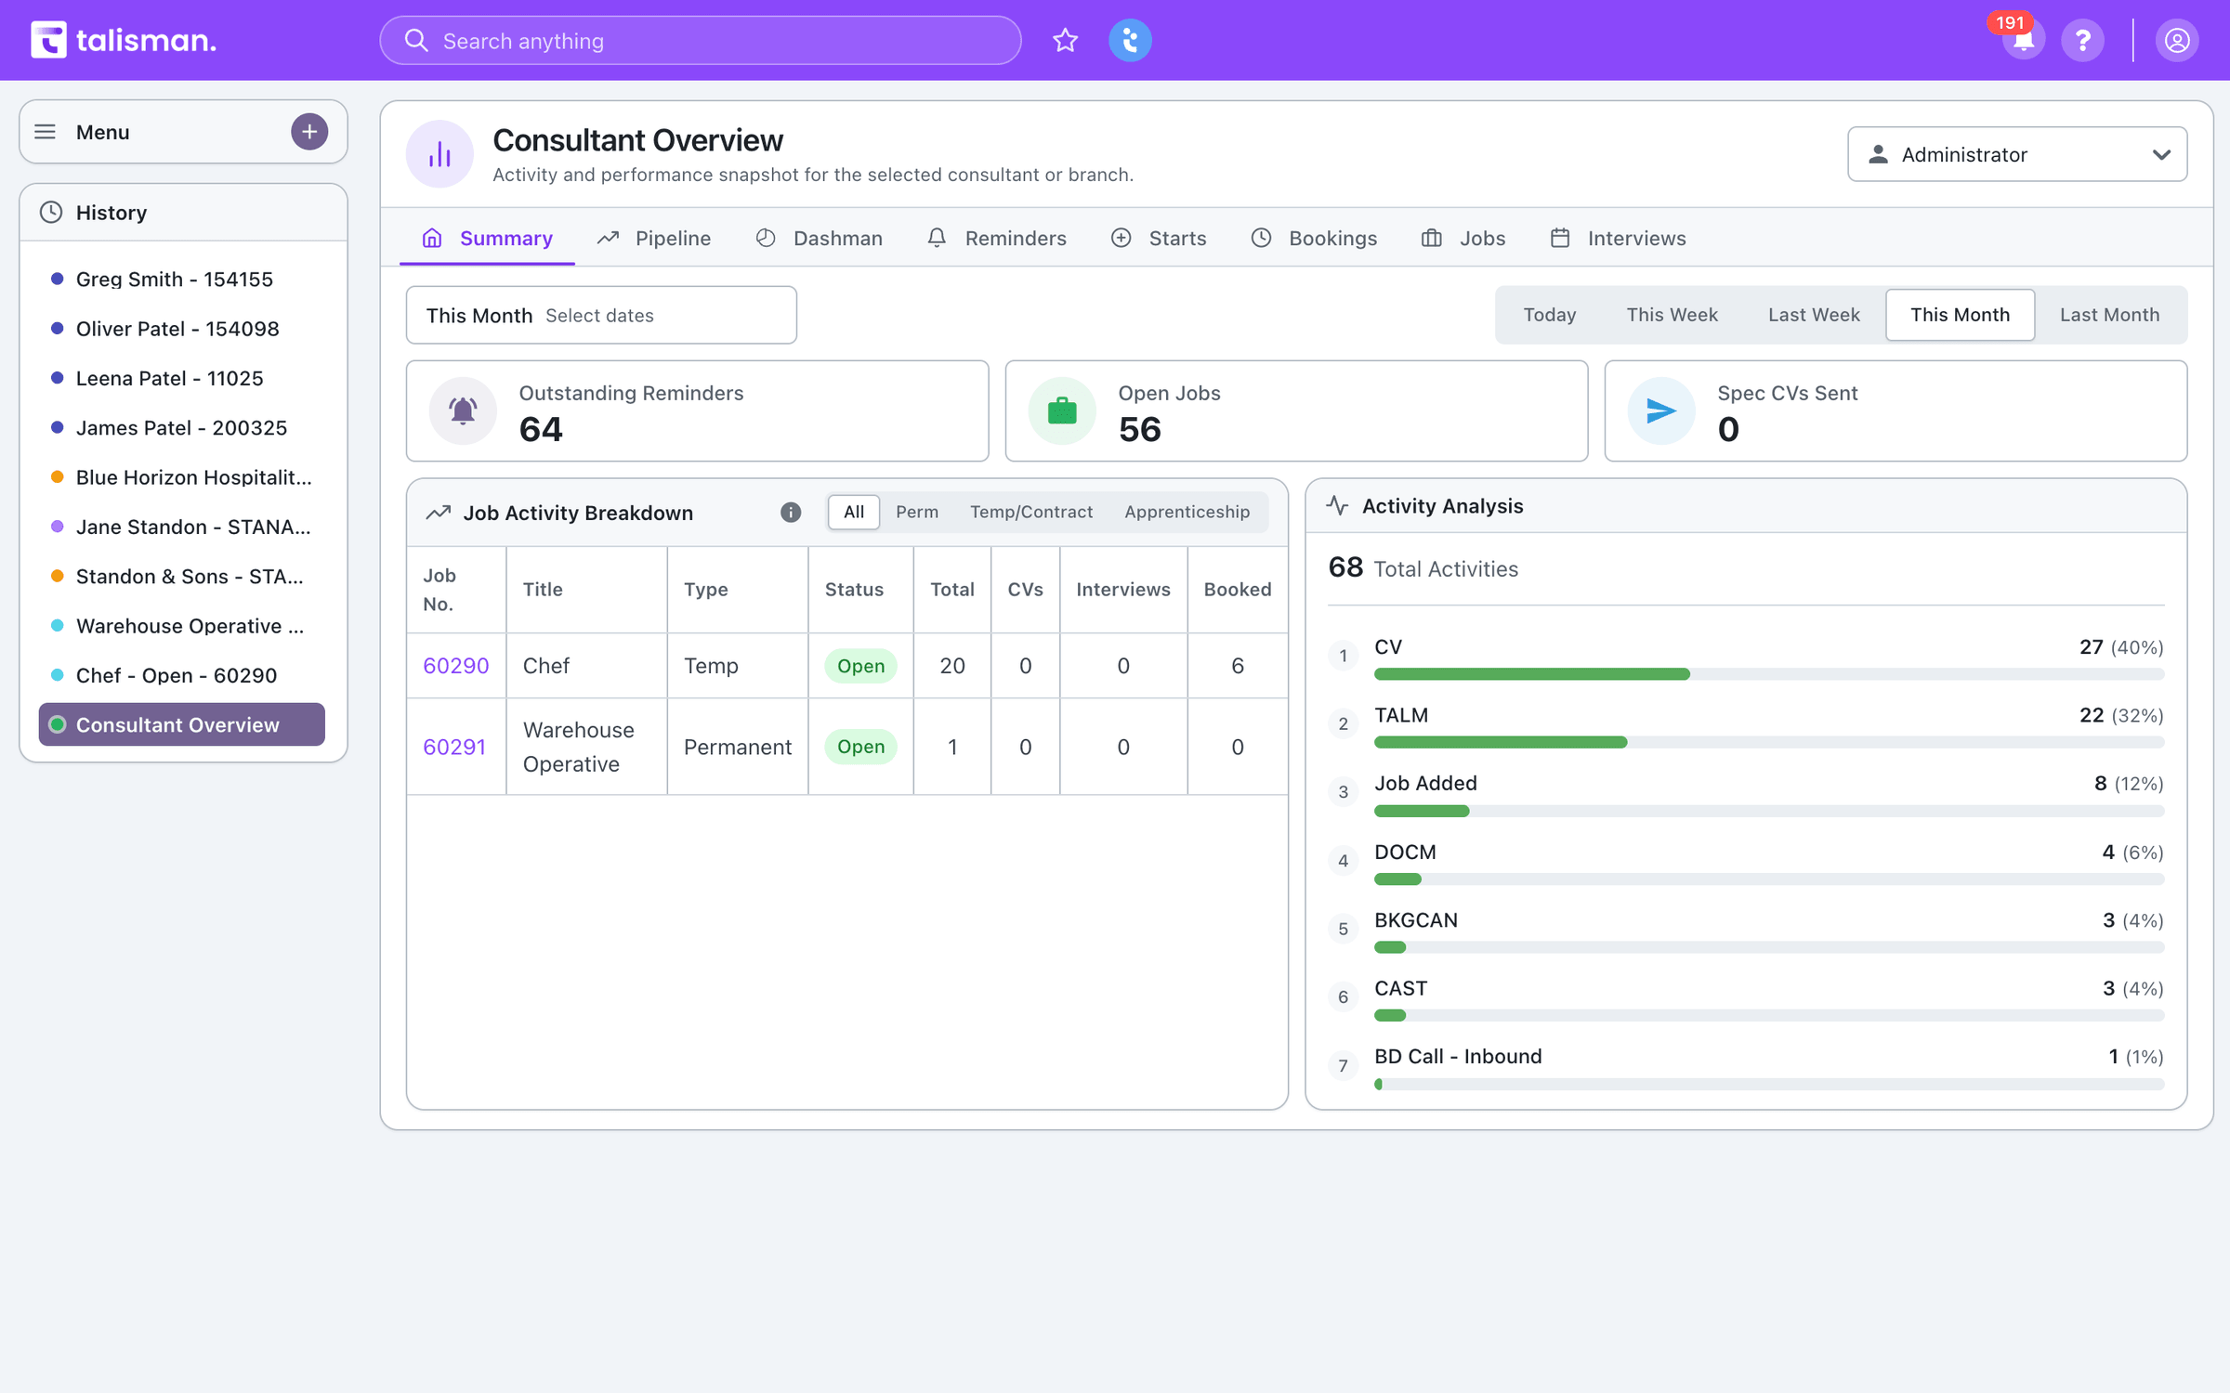The width and height of the screenshot is (2230, 1393).
Task: Select the Today date range
Action: click(1549, 315)
